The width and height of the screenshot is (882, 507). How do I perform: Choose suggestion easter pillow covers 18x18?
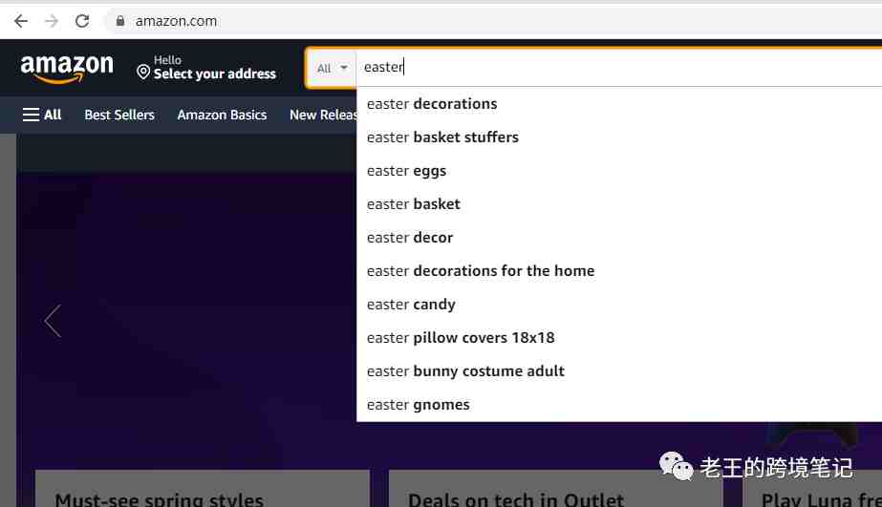point(619,338)
